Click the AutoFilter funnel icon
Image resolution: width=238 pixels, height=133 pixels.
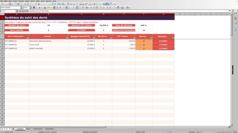[x=77, y=4]
